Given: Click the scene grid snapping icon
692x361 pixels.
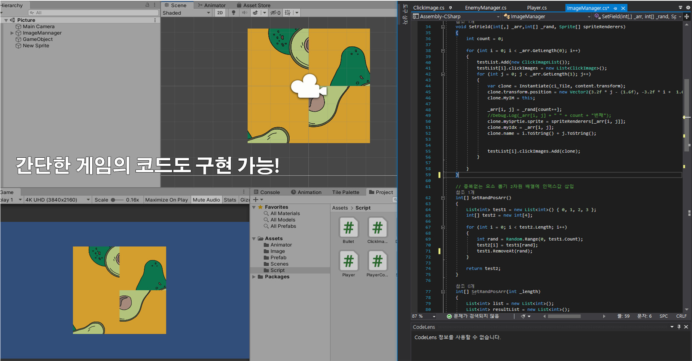Looking at the screenshot, I should [x=287, y=13].
